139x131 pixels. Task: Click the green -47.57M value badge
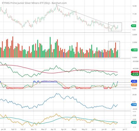click(x=135, y=74)
